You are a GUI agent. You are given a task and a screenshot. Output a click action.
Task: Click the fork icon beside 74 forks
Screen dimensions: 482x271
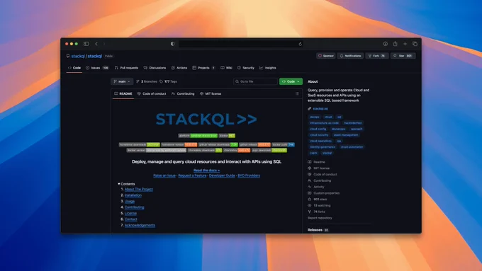tap(310, 212)
